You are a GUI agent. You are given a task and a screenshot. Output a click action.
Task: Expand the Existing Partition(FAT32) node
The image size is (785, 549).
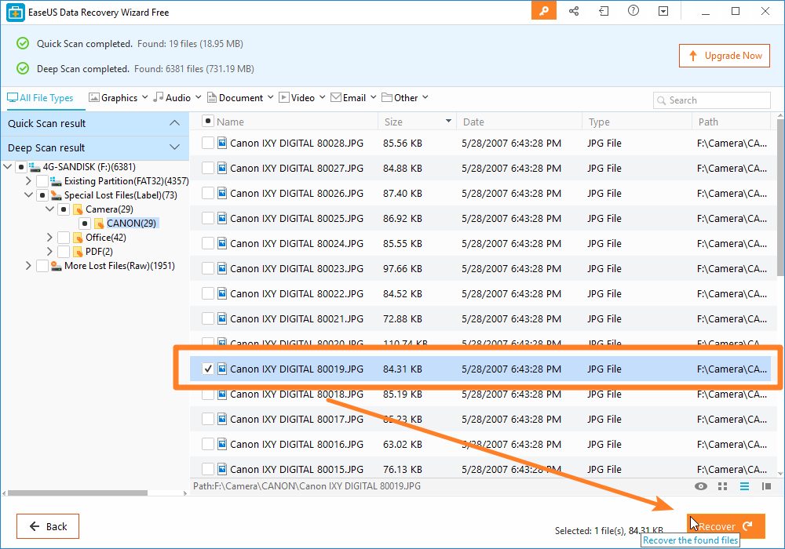(28, 181)
